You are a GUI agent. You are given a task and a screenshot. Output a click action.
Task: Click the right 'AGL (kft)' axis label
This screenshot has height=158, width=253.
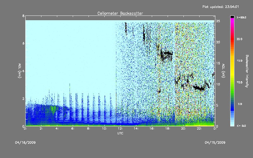pyautogui.click(x=223, y=71)
